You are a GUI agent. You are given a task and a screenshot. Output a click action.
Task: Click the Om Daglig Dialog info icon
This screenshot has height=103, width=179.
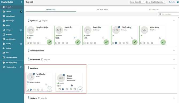coord(4,63)
